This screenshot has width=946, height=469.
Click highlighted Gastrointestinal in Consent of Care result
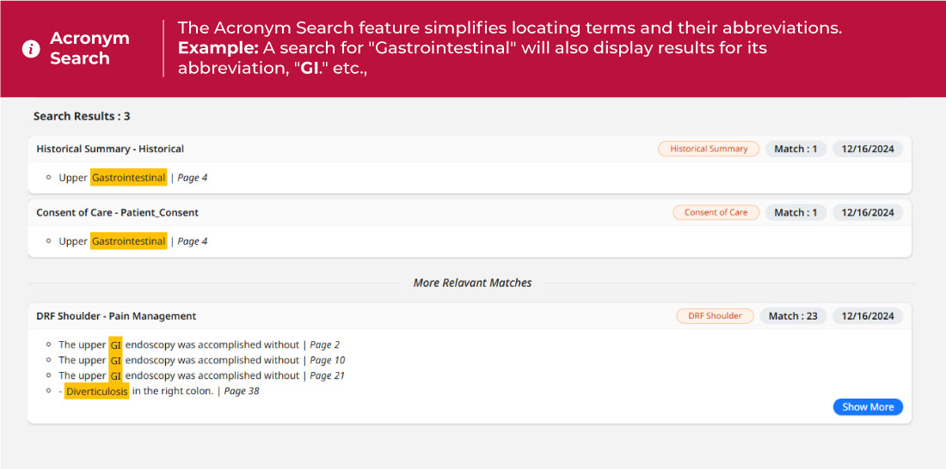[129, 241]
